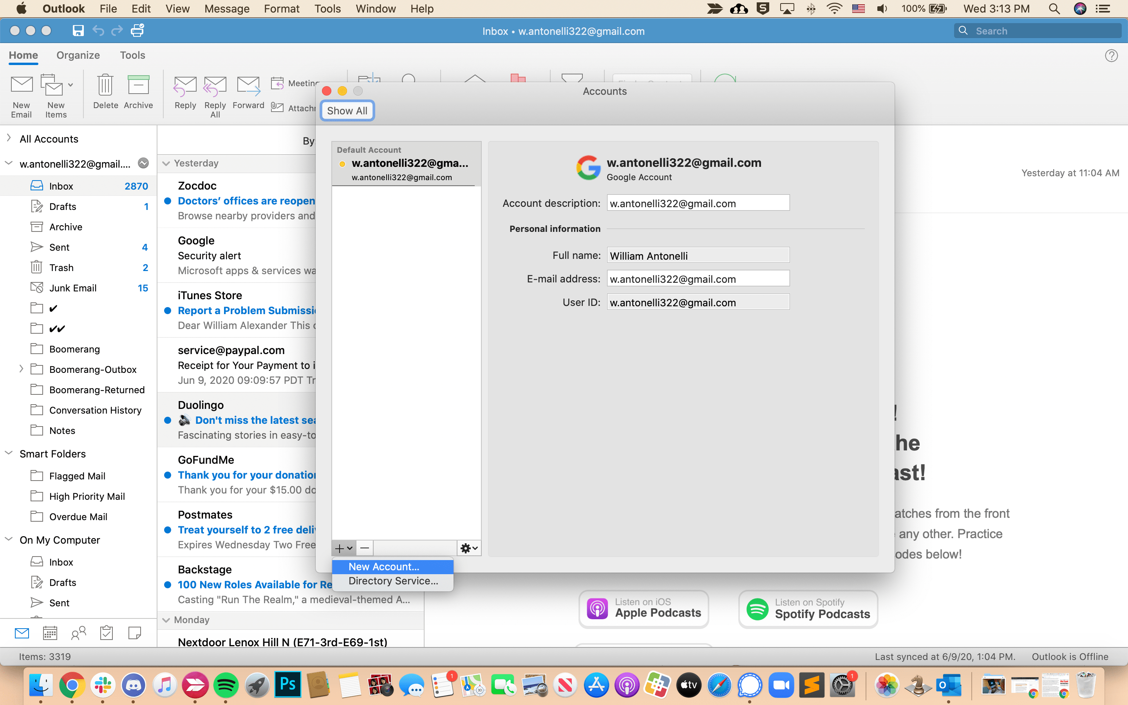Click the Undo arrow in title bar
The width and height of the screenshot is (1128, 705).
(x=98, y=31)
